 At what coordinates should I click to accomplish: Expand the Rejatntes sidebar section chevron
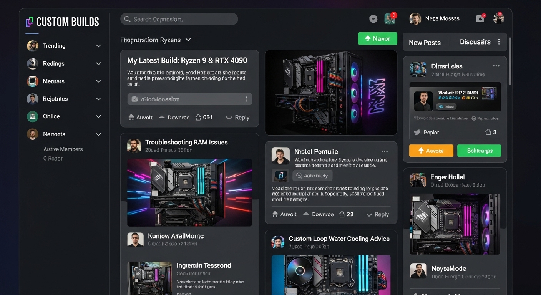click(x=98, y=99)
